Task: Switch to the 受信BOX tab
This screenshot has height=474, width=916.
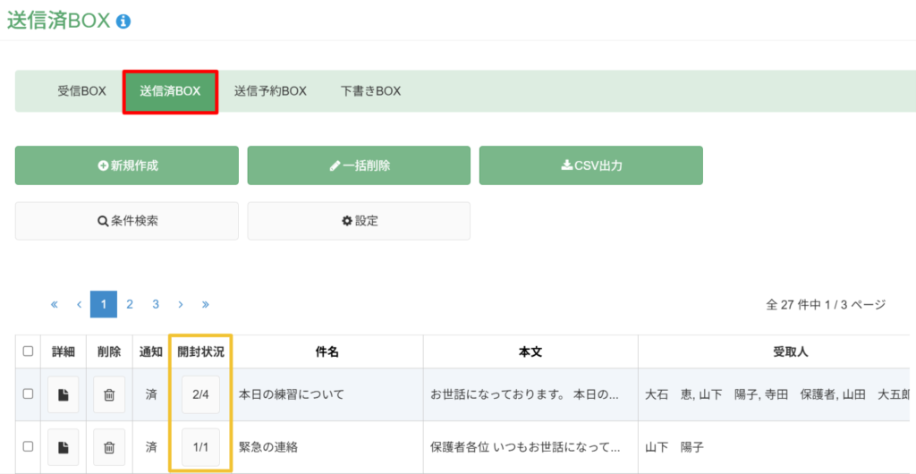Action: click(x=81, y=91)
